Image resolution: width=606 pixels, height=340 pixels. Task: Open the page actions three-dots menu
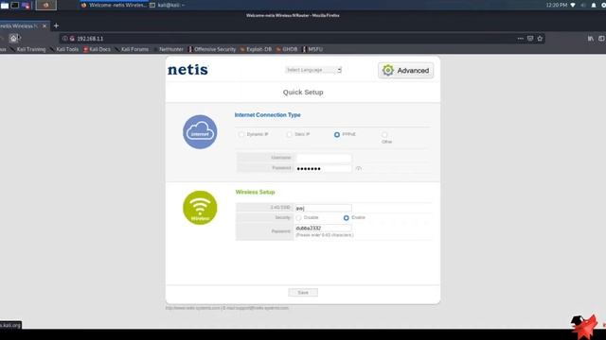pyautogui.click(x=520, y=39)
